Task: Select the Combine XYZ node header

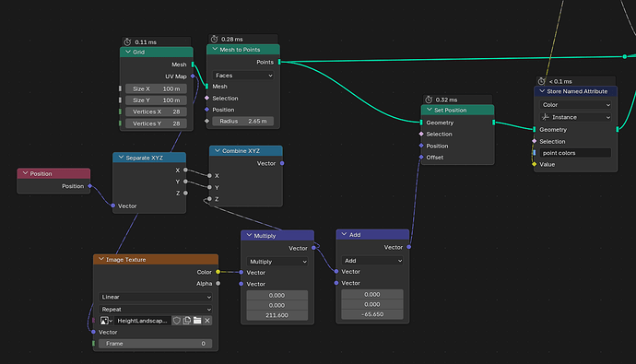Action: click(246, 151)
